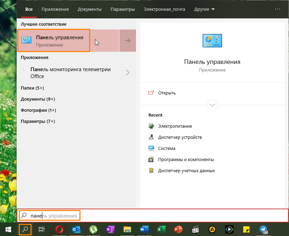Open Диспетчер устройств from Recent list
The height and width of the screenshot is (236, 289).
click(180, 137)
